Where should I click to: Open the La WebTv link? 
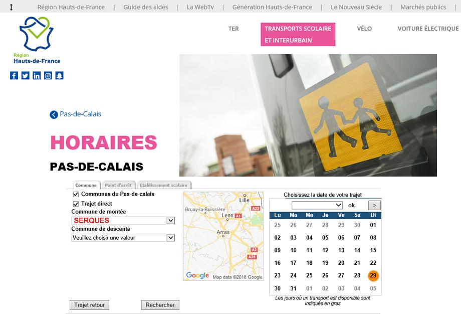click(200, 7)
